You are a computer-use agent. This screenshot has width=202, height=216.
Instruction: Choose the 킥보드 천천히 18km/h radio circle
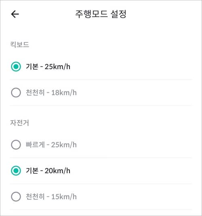coord(16,93)
